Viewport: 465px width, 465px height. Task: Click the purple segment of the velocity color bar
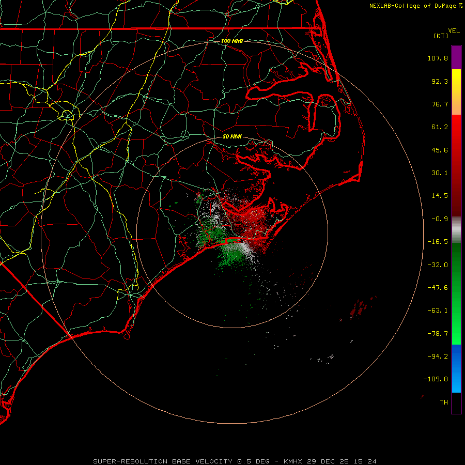456,57
